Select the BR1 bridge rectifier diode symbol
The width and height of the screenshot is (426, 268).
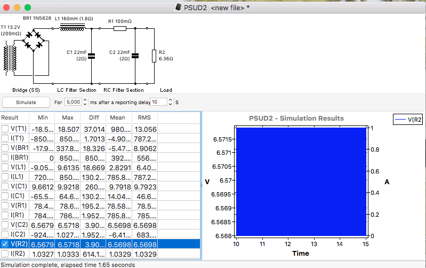click(x=34, y=40)
